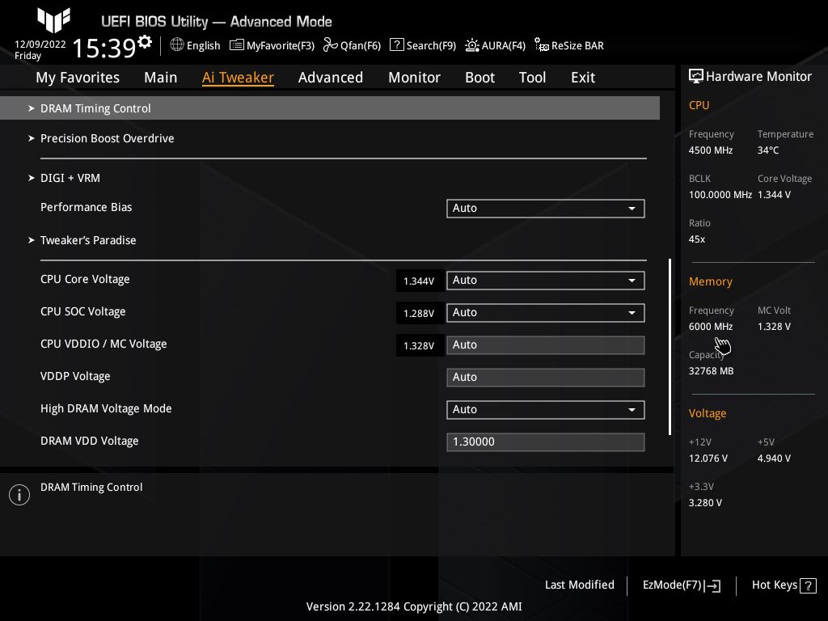Click Capacity 32768 MB value
The width and height of the screenshot is (828, 621).
click(x=711, y=370)
